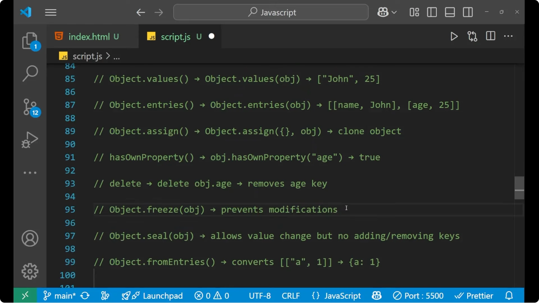Switch to the index.html tab
Image resolution: width=539 pixels, height=303 pixels.
click(x=89, y=36)
